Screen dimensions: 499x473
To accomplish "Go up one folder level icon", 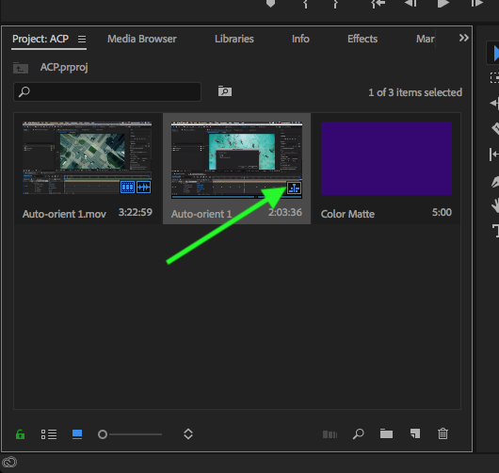I will pyautogui.click(x=21, y=68).
